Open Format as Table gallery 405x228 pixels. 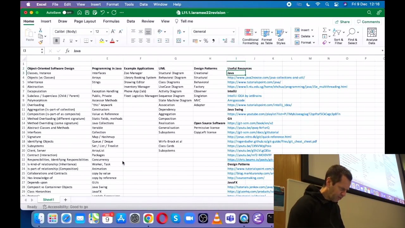[266, 37]
